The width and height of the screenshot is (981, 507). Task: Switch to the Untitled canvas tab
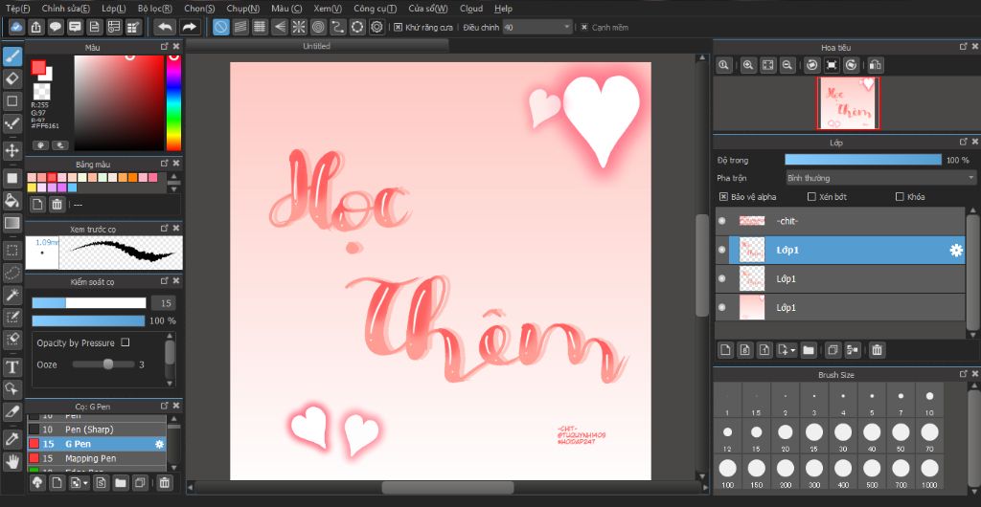click(316, 46)
